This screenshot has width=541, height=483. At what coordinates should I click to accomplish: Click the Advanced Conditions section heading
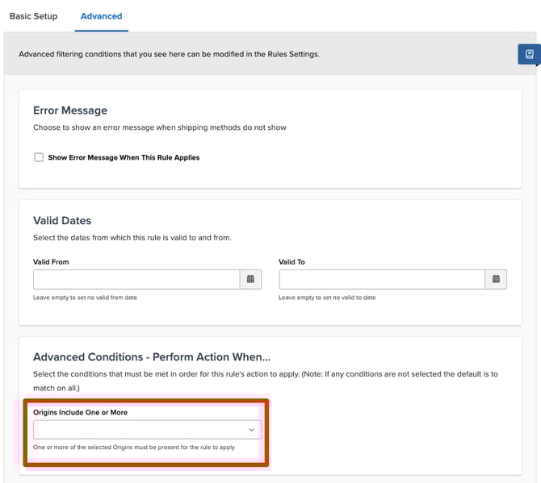(x=151, y=356)
